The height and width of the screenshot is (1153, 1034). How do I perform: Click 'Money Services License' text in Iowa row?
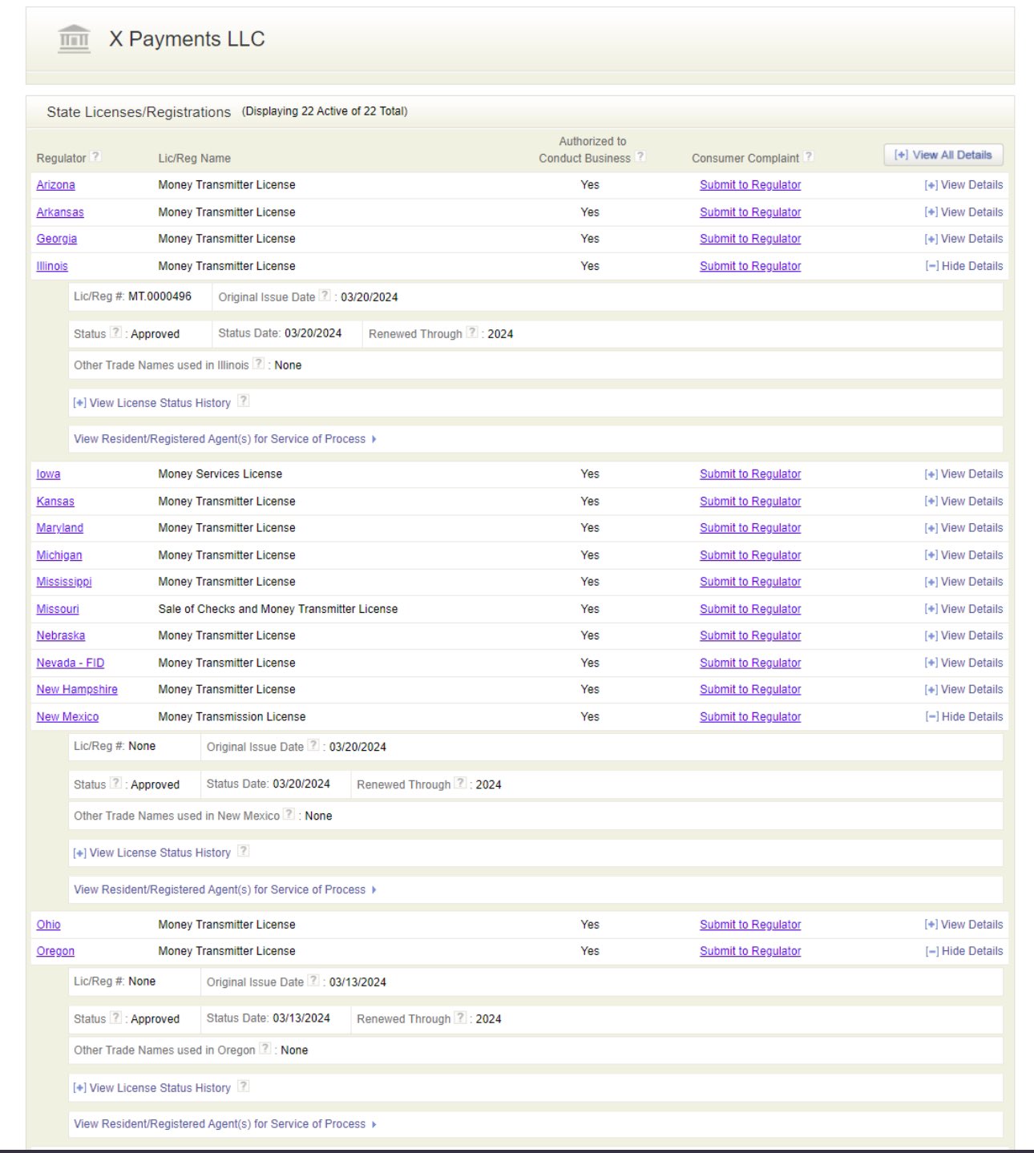220,474
